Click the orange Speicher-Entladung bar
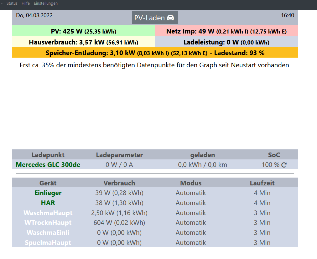The width and height of the screenshot is (317, 259). point(155,53)
